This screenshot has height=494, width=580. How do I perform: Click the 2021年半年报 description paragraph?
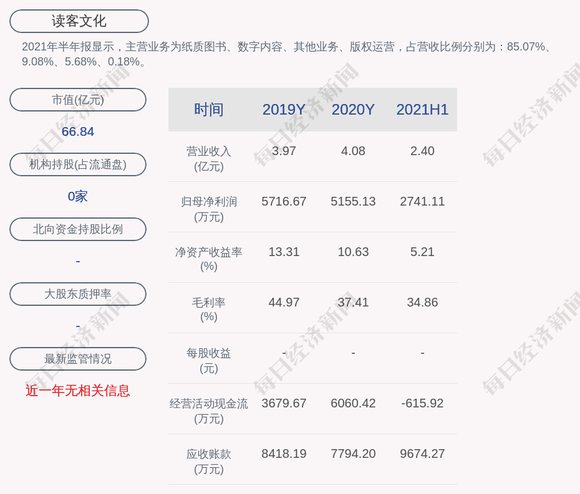(287, 54)
